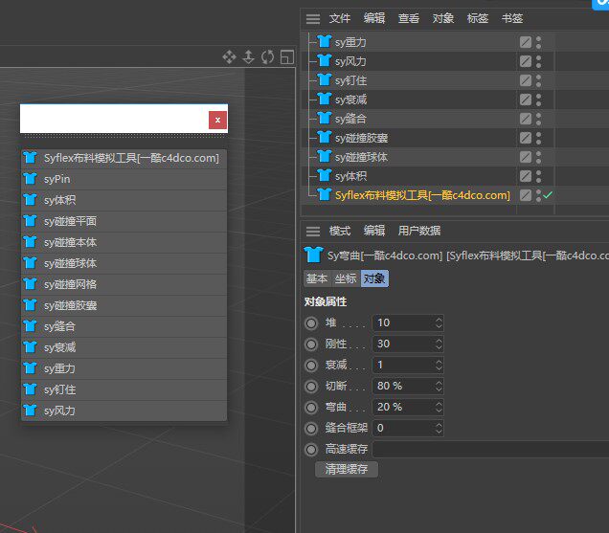Choose sy风力 from popup list
609x533 pixels.
[x=124, y=411]
